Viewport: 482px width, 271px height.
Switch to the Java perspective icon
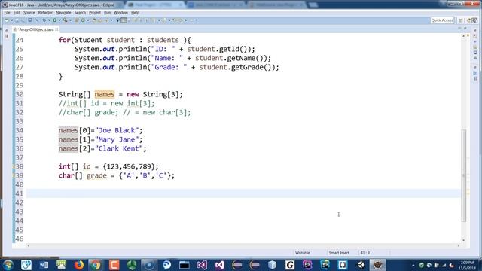coord(474,20)
